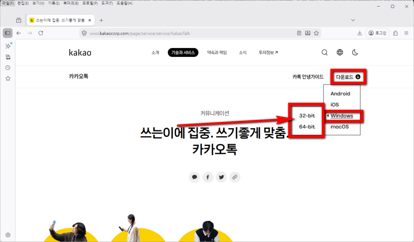Screen dimensions: 414x242
Task: Open the extensions puzzle icon
Action: coord(395,33)
